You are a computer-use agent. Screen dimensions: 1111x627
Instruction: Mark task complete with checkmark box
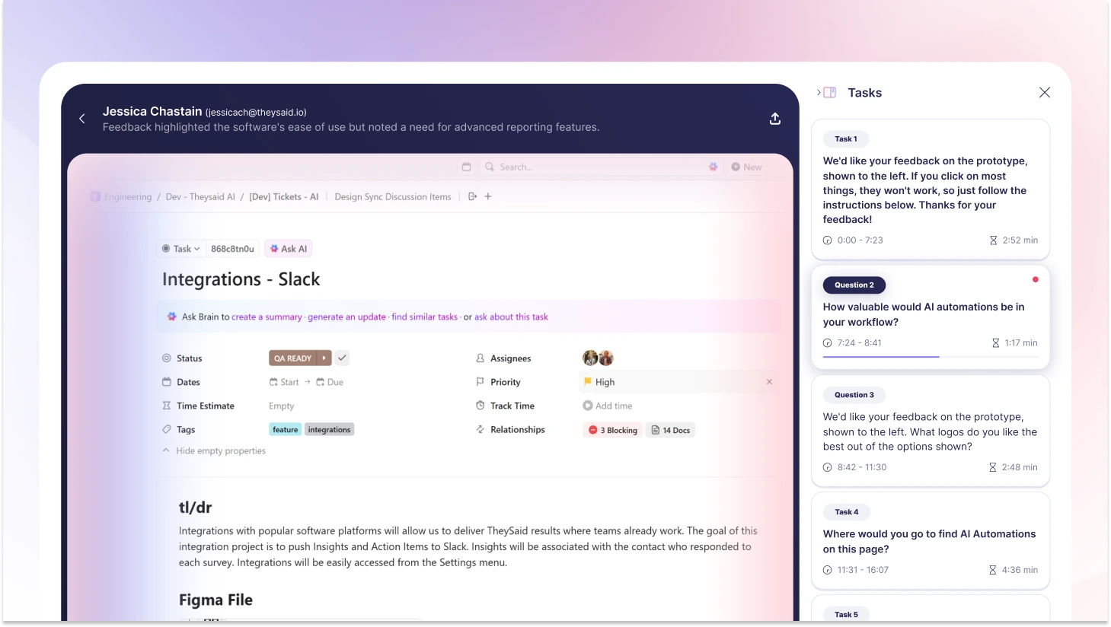[342, 358]
